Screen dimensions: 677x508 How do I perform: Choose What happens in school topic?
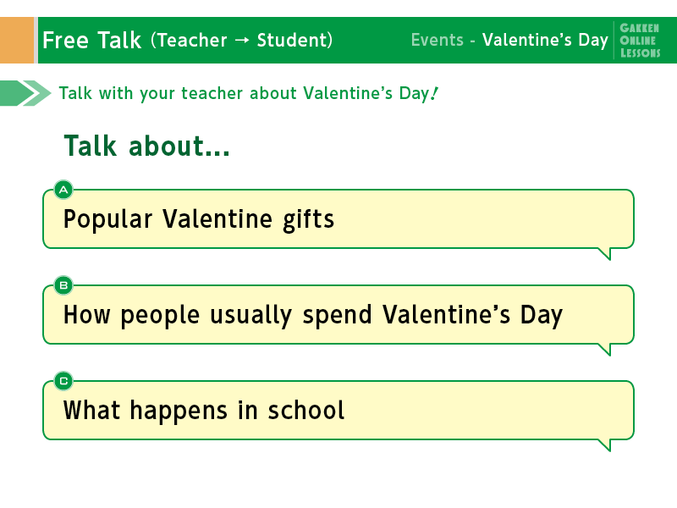338,411
